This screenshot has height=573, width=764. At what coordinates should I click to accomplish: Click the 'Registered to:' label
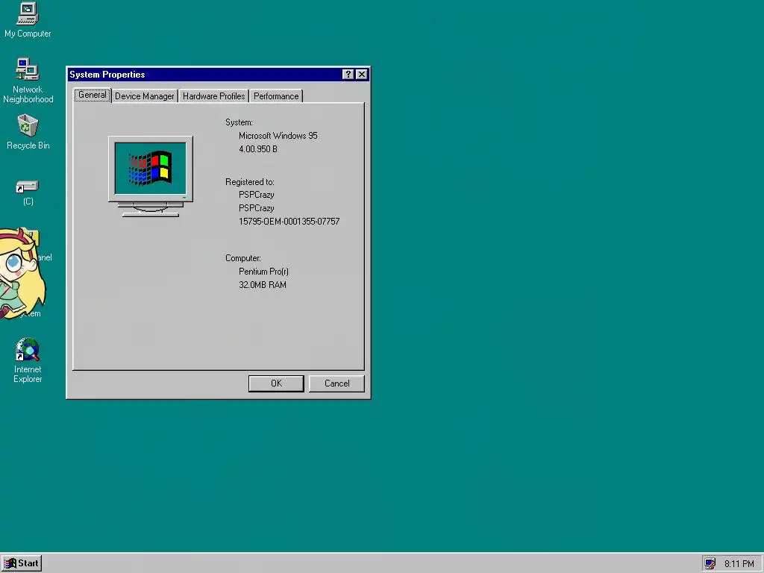(249, 182)
